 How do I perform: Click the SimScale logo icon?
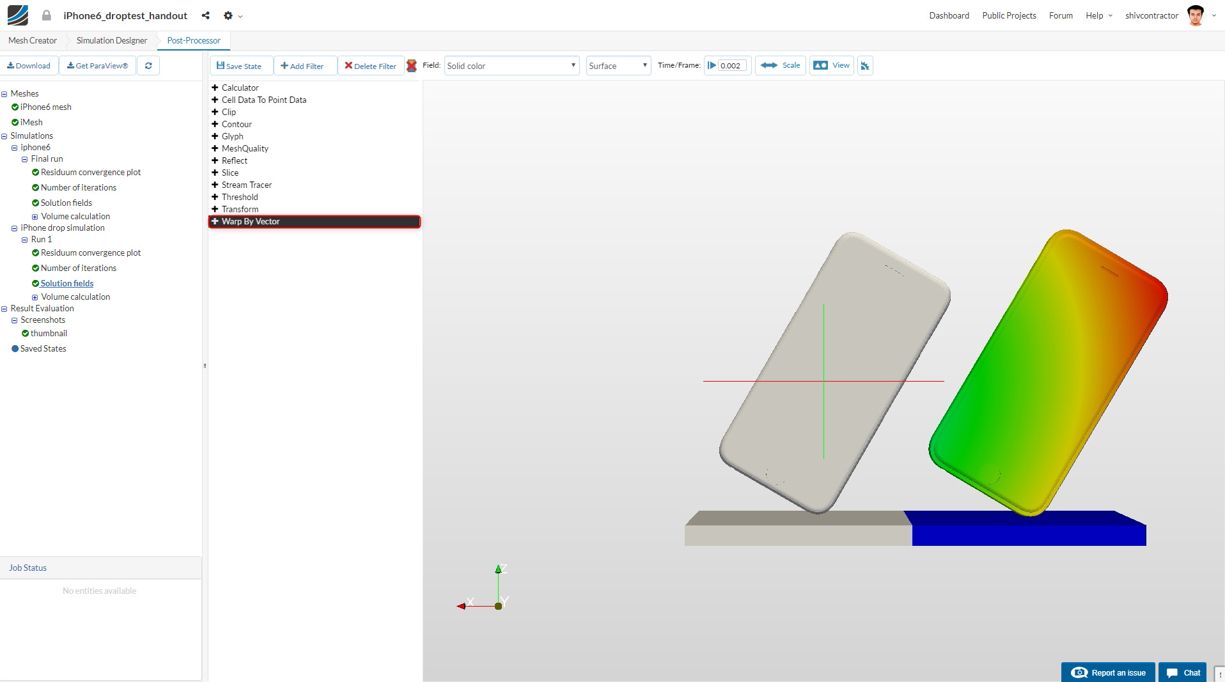[18, 15]
